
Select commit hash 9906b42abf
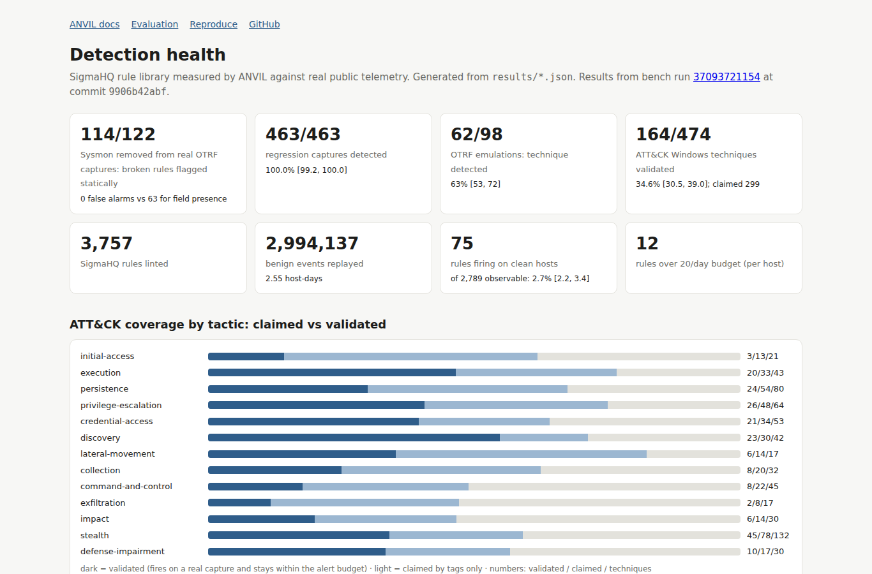tap(137, 91)
